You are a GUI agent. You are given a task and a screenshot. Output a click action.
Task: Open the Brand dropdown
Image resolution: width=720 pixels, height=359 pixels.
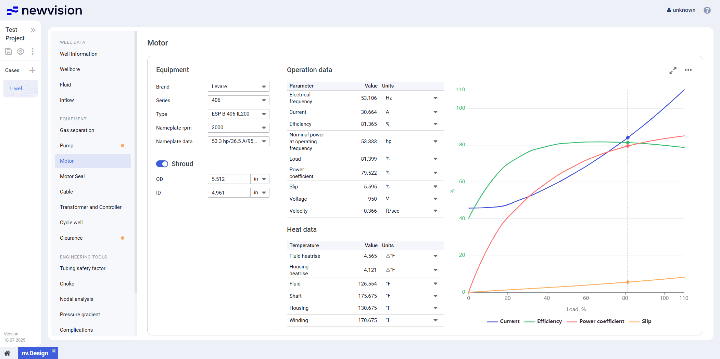pos(238,87)
